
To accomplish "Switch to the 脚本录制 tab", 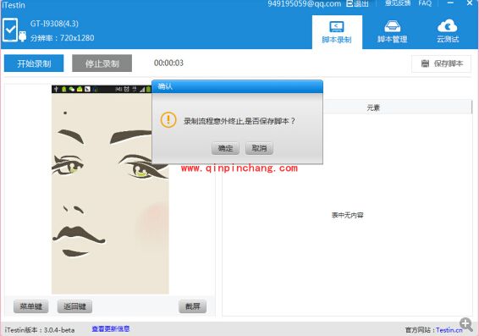I will click(337, 32).
